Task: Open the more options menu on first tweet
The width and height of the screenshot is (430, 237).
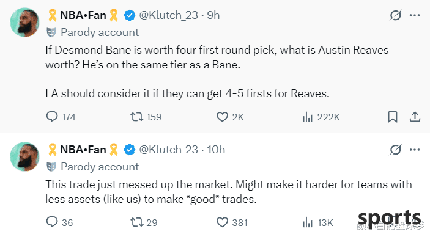Action: 415,15
